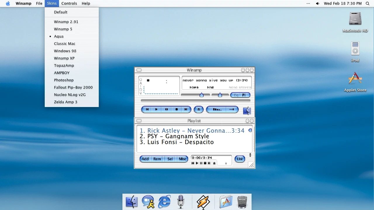Click the playlist scrollbar thumb
374x210 pixels.
click(x=250, y=130)
